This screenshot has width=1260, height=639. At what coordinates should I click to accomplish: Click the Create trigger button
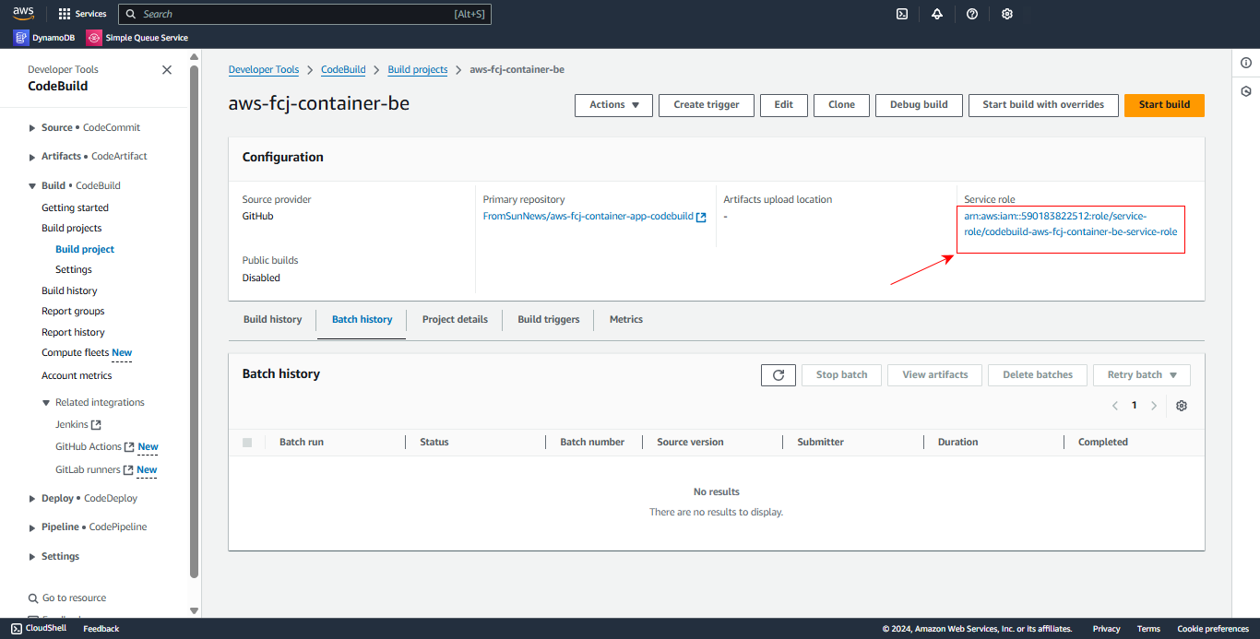pos(707,105)
